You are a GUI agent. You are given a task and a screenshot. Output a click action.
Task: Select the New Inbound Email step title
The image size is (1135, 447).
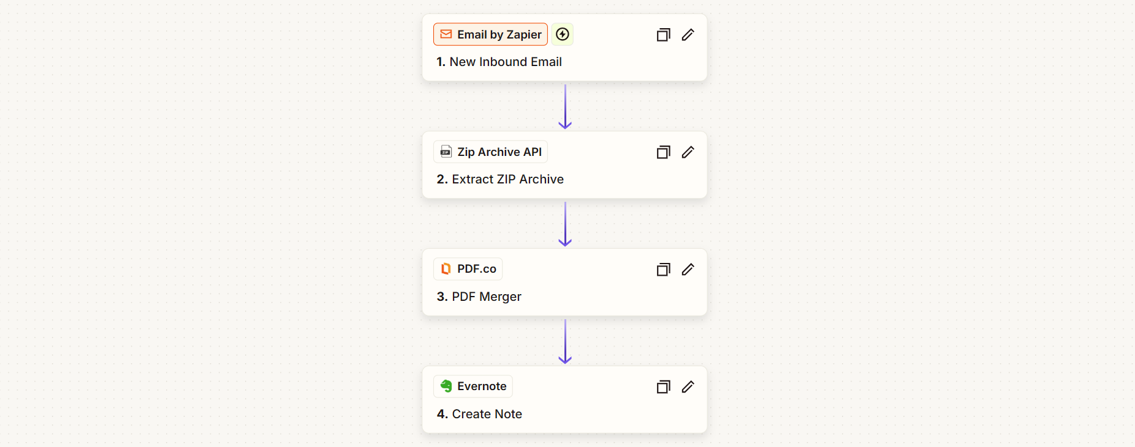click(x=499, y=62)
